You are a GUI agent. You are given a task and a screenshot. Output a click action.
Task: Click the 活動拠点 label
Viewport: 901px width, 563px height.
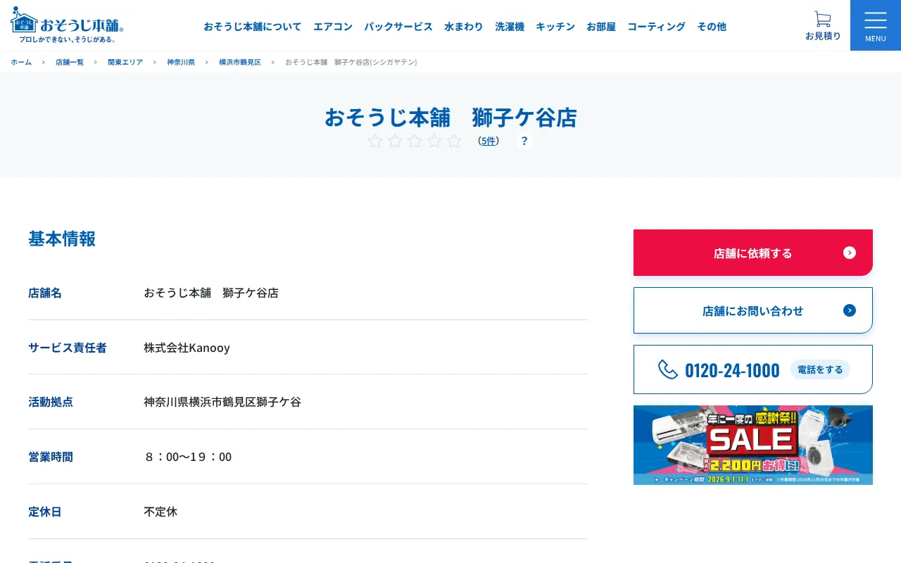(51, 402)
